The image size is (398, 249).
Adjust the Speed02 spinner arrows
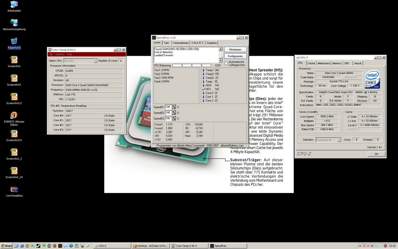tap(174, 113)
